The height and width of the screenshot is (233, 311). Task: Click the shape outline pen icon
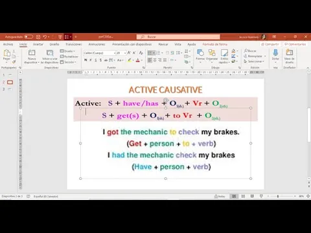click(233, 56)
